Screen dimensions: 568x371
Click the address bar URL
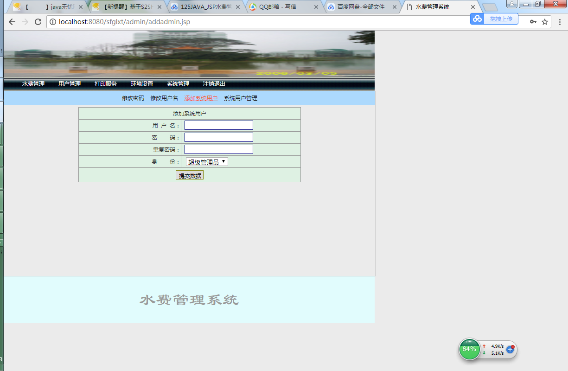pyautogui.click(x=124, y=22)
